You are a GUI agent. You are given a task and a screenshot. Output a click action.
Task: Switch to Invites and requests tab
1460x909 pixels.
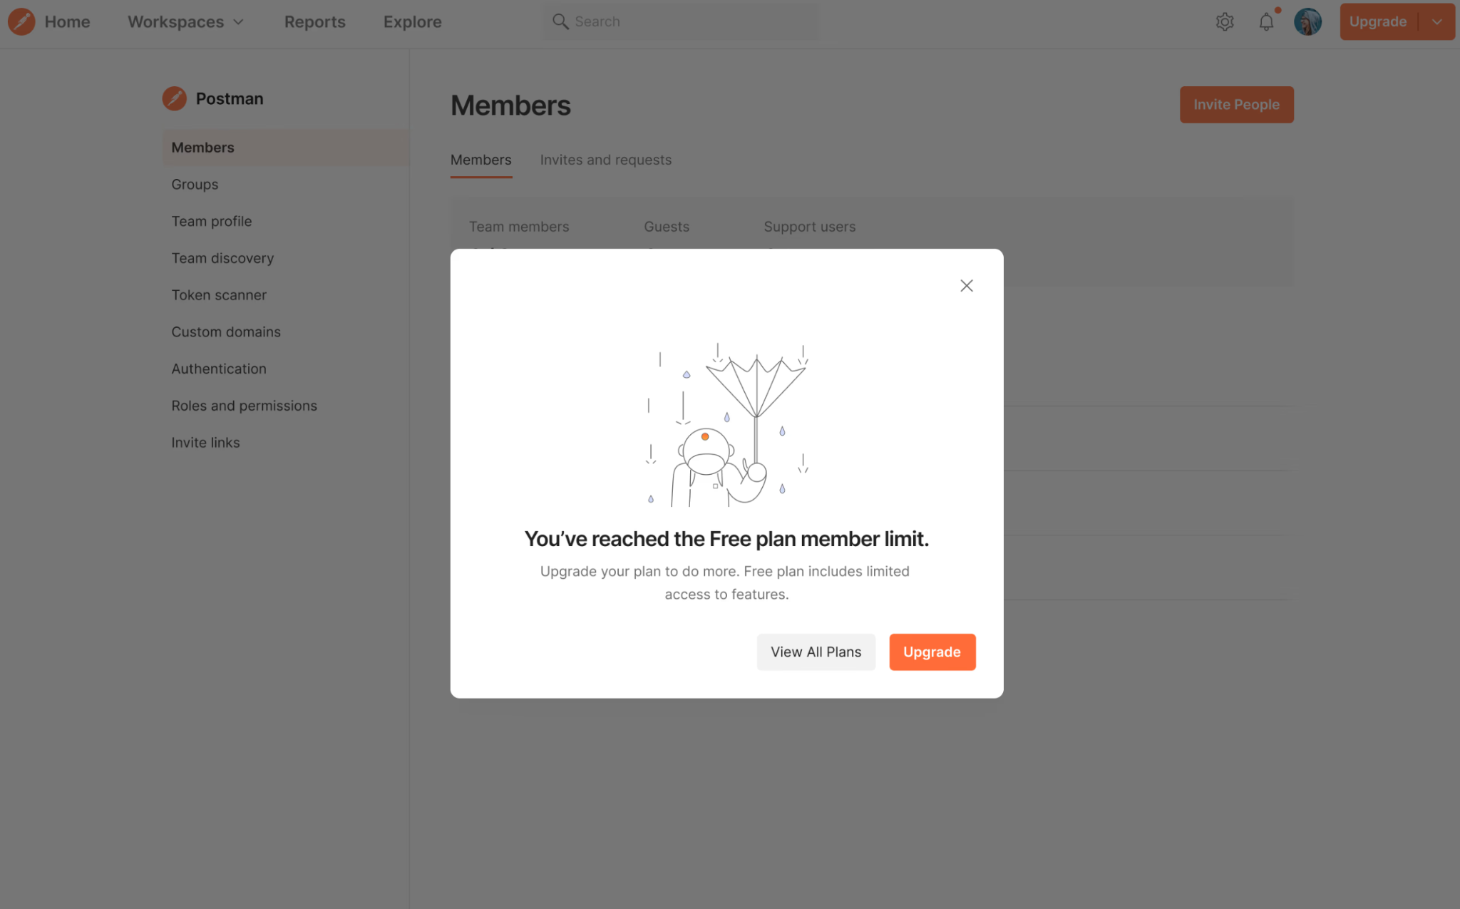605,160
